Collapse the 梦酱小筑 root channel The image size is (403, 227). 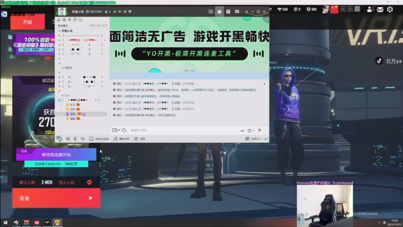click(59, 31)
